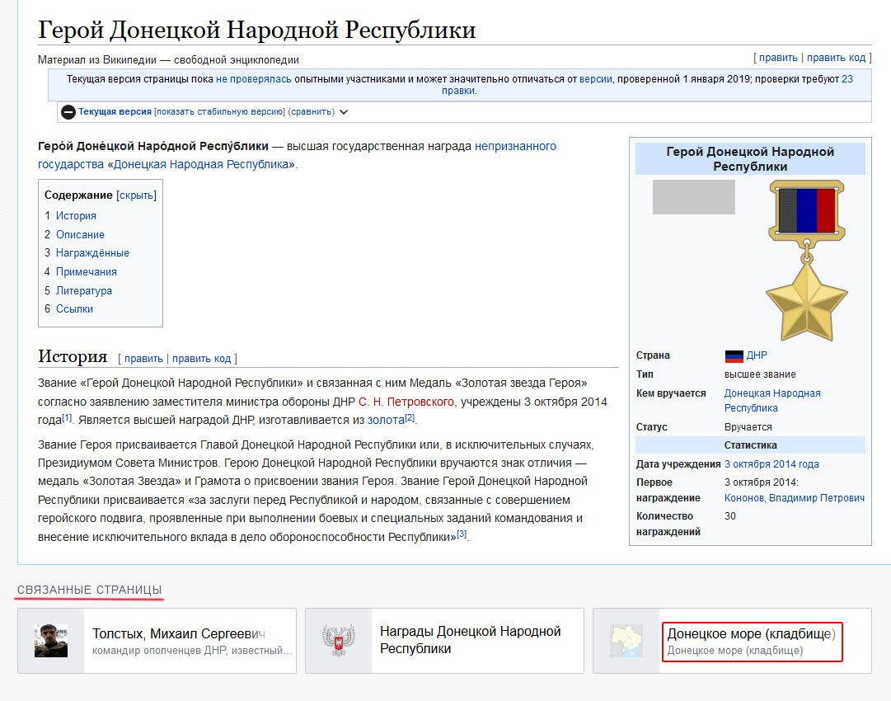This screenshot has height=701, width=891.
Task: Click the 'Кем вручается' infobox label
Action: pos(671,393)
